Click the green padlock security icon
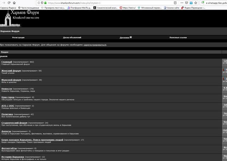 point(45,3)
